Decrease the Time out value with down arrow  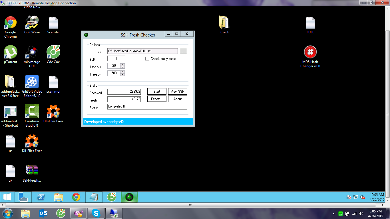[122, 67]
